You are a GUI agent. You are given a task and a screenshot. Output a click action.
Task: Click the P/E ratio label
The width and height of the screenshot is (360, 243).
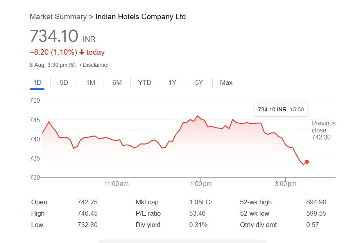click(148, 213)
